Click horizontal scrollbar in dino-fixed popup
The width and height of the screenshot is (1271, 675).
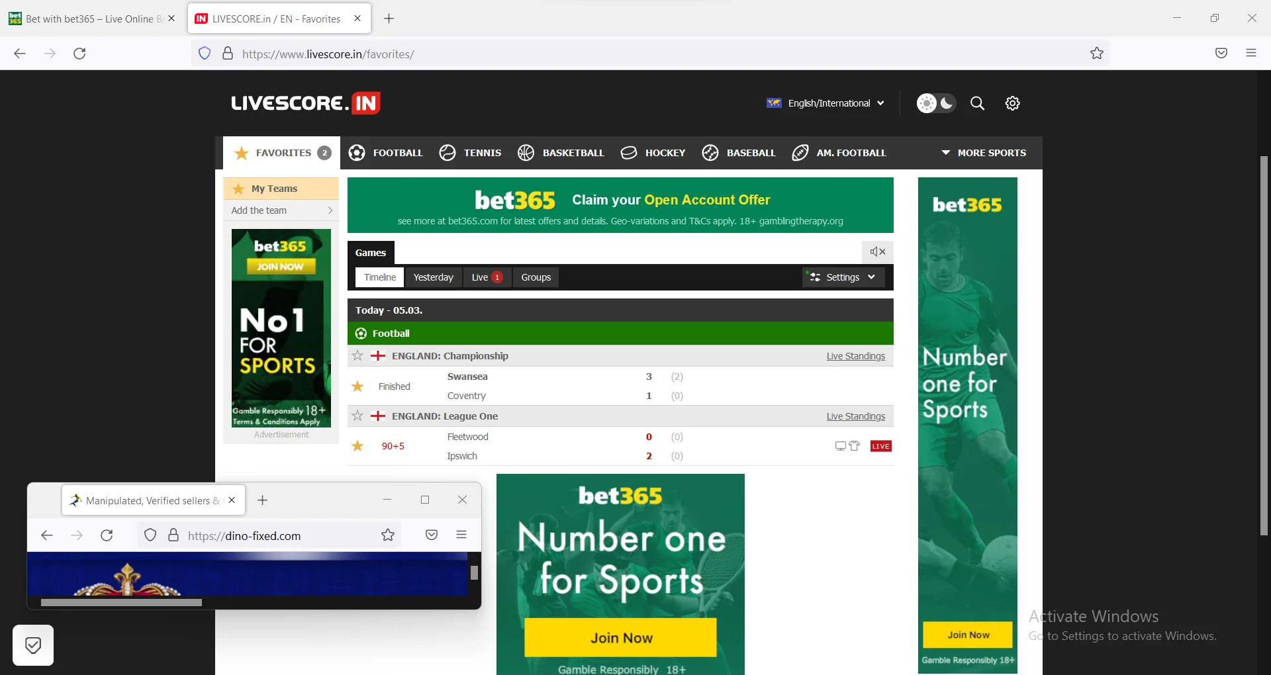point(121,603)
